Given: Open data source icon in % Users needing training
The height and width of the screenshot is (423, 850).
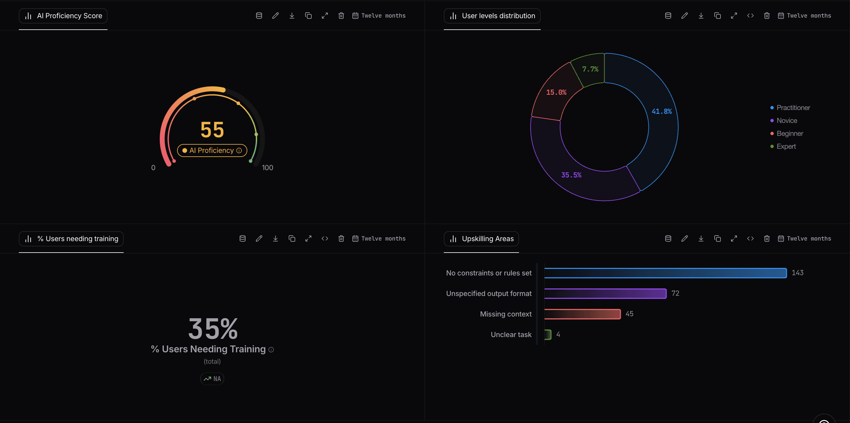Looking at the screenshot, I should (243, 238).
